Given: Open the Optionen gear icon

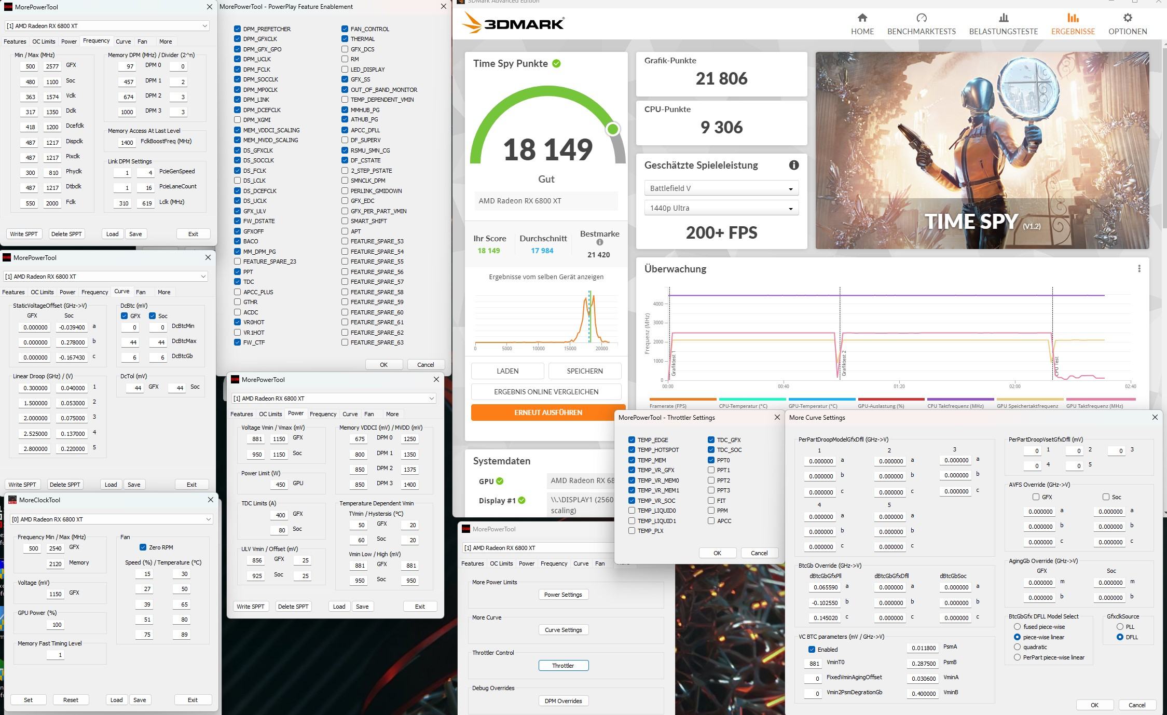Looking at the screenshot, I should pos(1128,18).
